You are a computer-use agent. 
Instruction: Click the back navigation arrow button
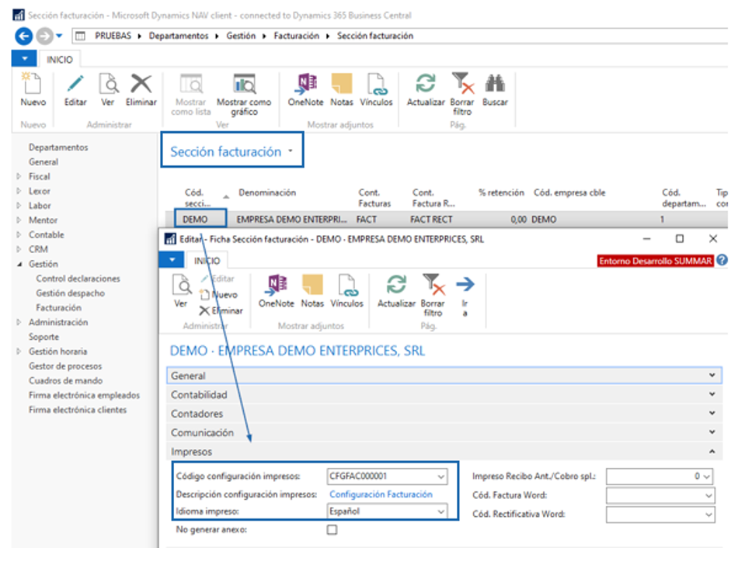23,36
